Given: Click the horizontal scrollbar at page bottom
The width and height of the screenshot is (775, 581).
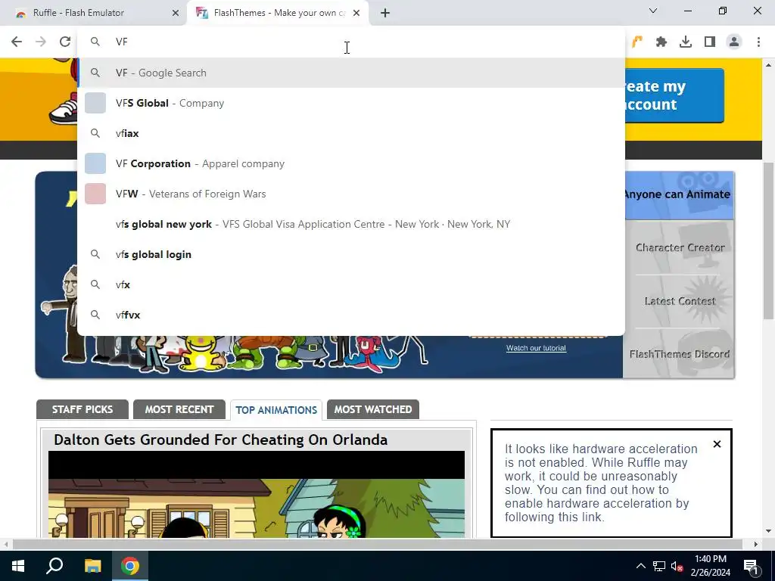Looking at the screenshot, I should pyautogui.click(x=378, y=544).
